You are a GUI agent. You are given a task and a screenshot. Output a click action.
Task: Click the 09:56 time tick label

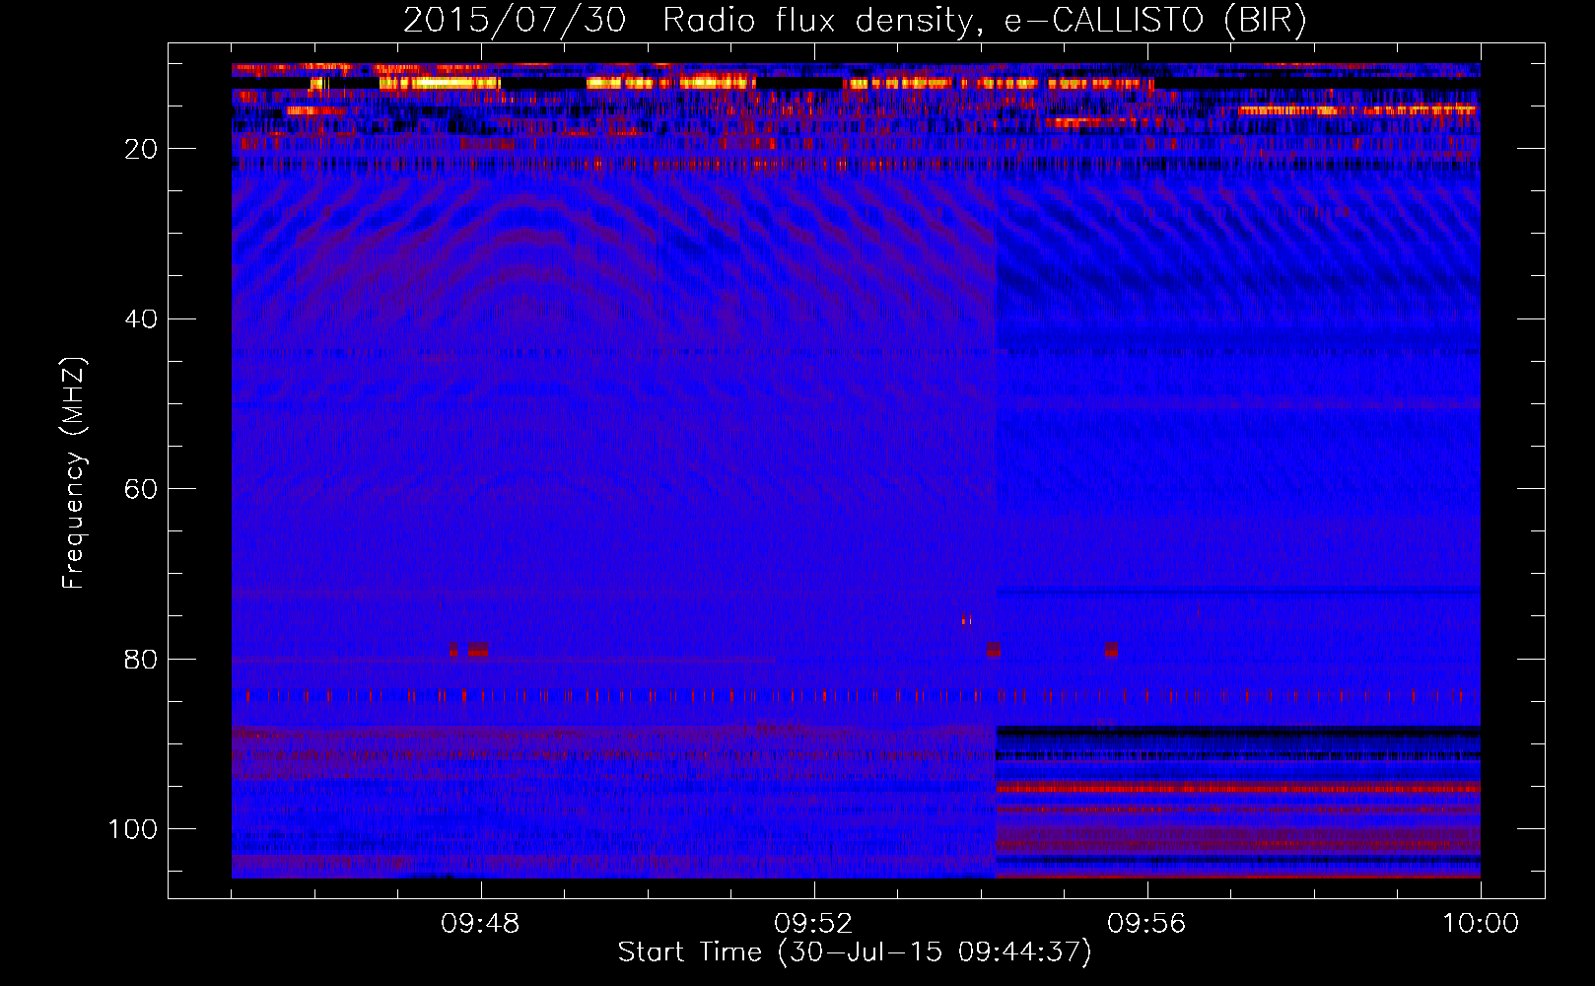click(1146, 924)
